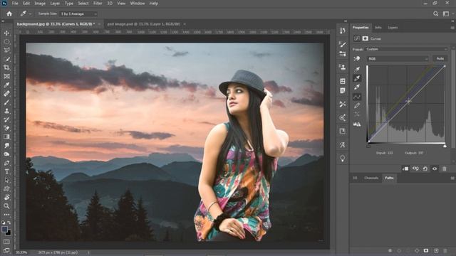Select the History Brush tool
The width and height of the screenshot is (456, 256).
tap(6, 119)
